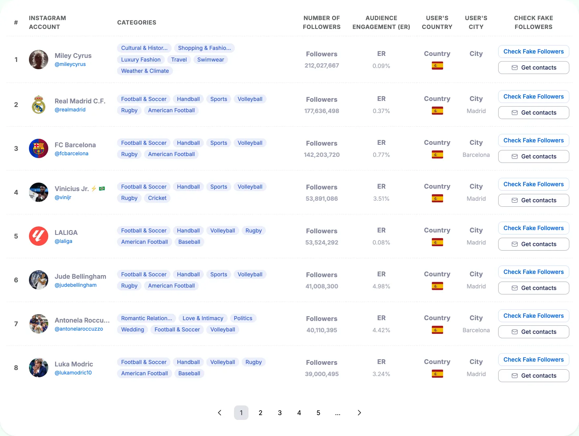
Task: Get contacts for LALIGA
Action: coord(534,244)
